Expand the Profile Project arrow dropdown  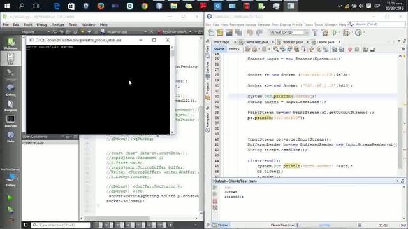pos(364,32)
